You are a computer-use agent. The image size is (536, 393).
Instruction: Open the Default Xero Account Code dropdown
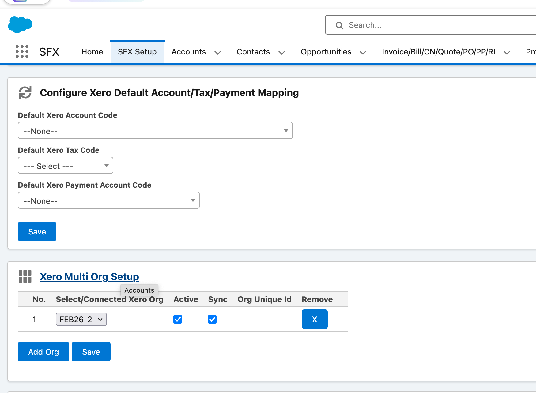coord(155,131)
